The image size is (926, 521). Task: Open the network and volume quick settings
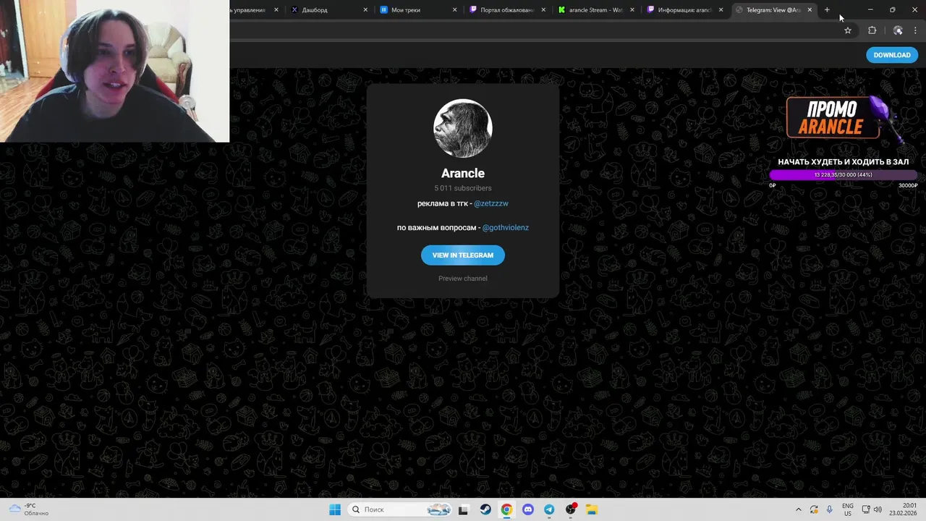pos(871,509)
